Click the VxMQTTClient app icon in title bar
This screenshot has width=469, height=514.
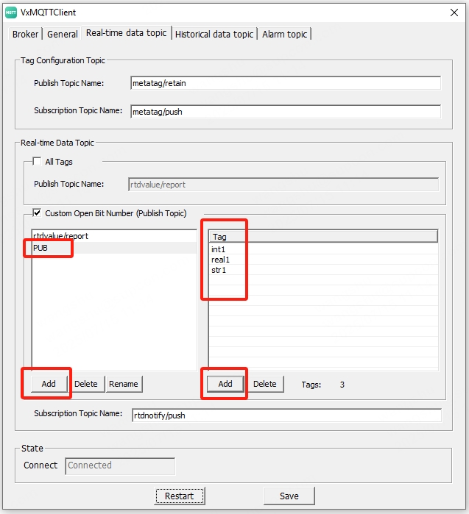(x=11, y=13)
